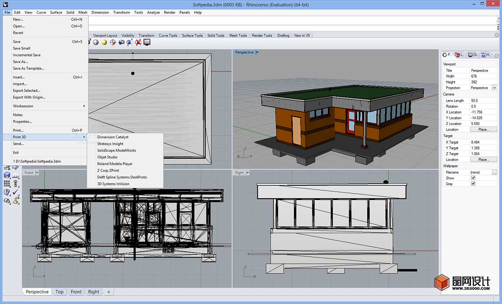Open the Projection dropdown

click(494, 88)
